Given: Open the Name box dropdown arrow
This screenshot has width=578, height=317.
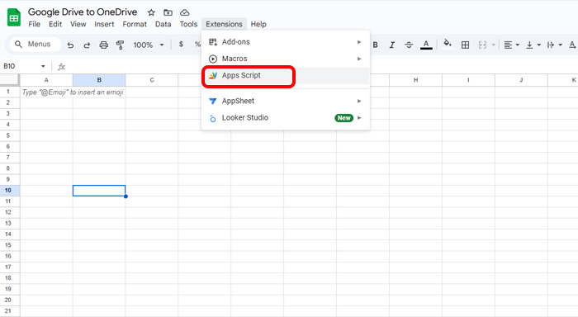Looking at the screenshot, I should (x=43, y=66).
